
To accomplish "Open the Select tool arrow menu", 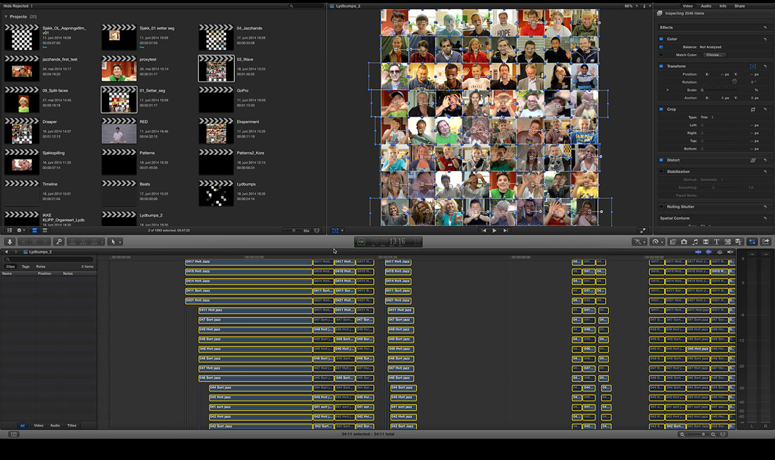I will tap(115, 242).
